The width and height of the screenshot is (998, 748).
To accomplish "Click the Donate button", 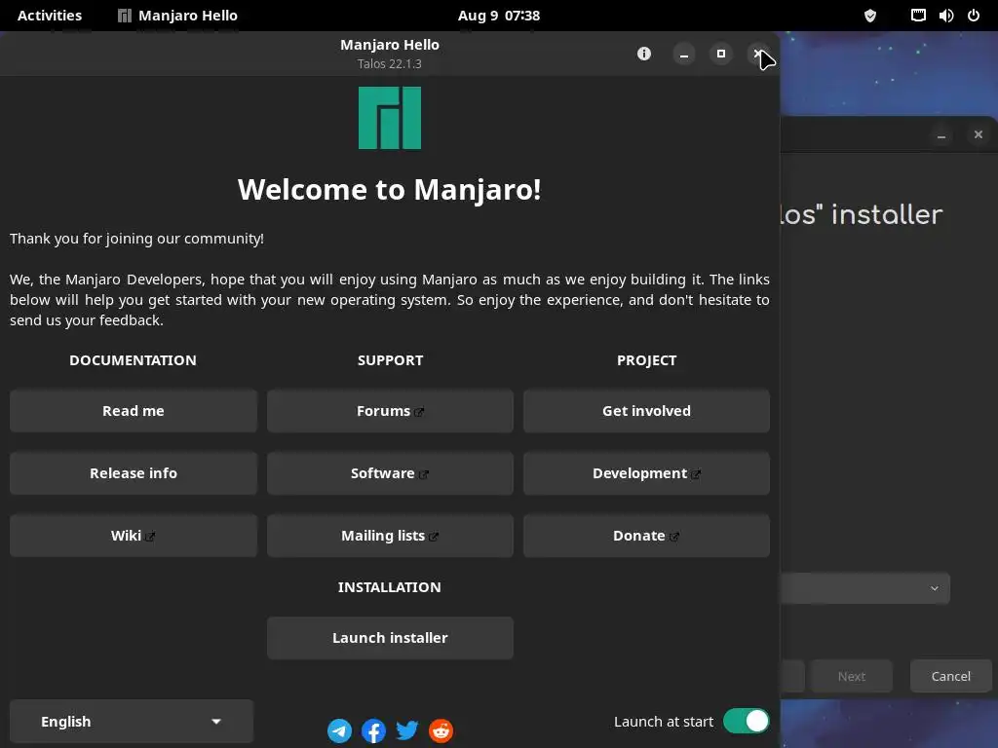I will click(x=647, y=536).
